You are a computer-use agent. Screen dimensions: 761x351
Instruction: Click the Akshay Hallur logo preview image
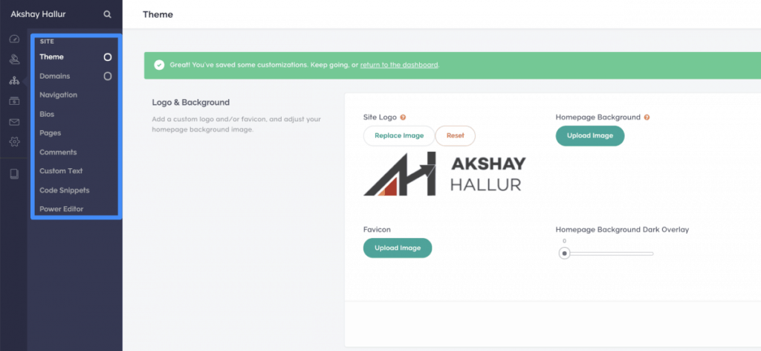pos(444,174)
